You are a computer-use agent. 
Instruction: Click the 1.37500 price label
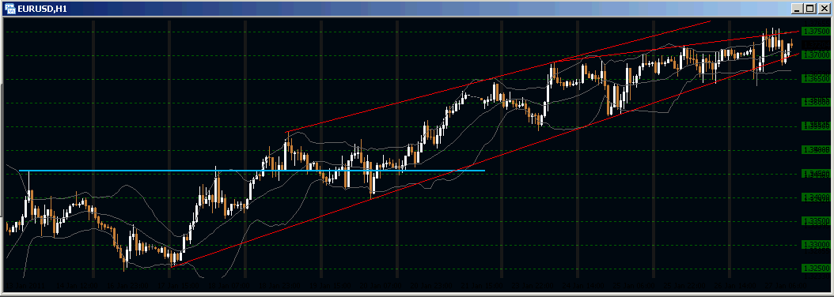[x=815, y=32]
